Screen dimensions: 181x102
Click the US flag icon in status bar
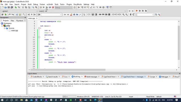(175, 97)
